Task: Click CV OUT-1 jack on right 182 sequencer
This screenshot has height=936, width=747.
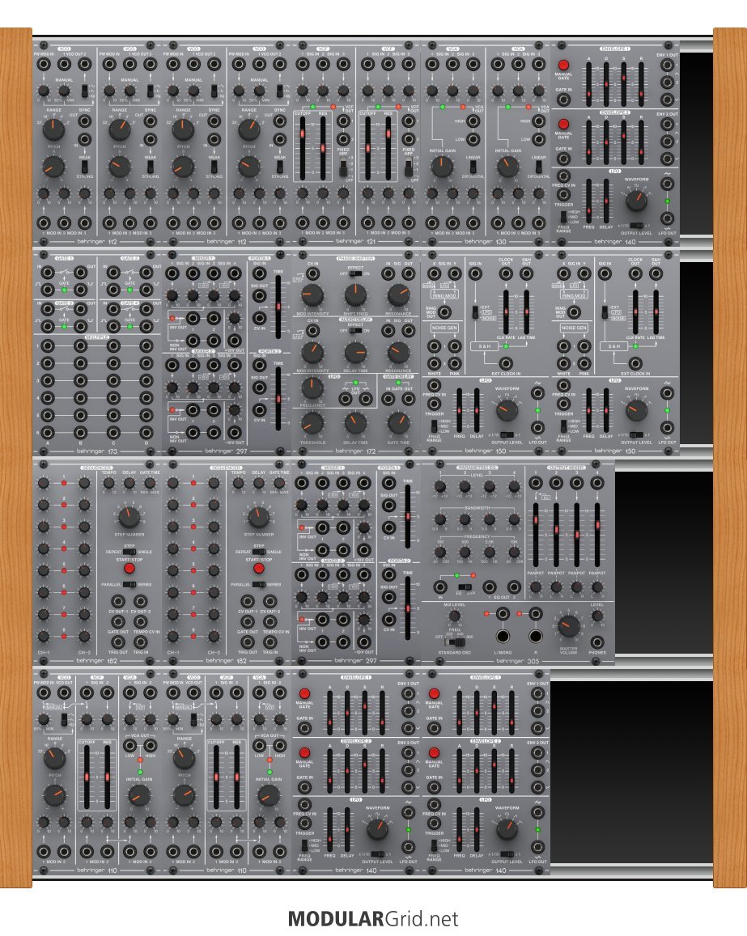Action: [248, 601]
